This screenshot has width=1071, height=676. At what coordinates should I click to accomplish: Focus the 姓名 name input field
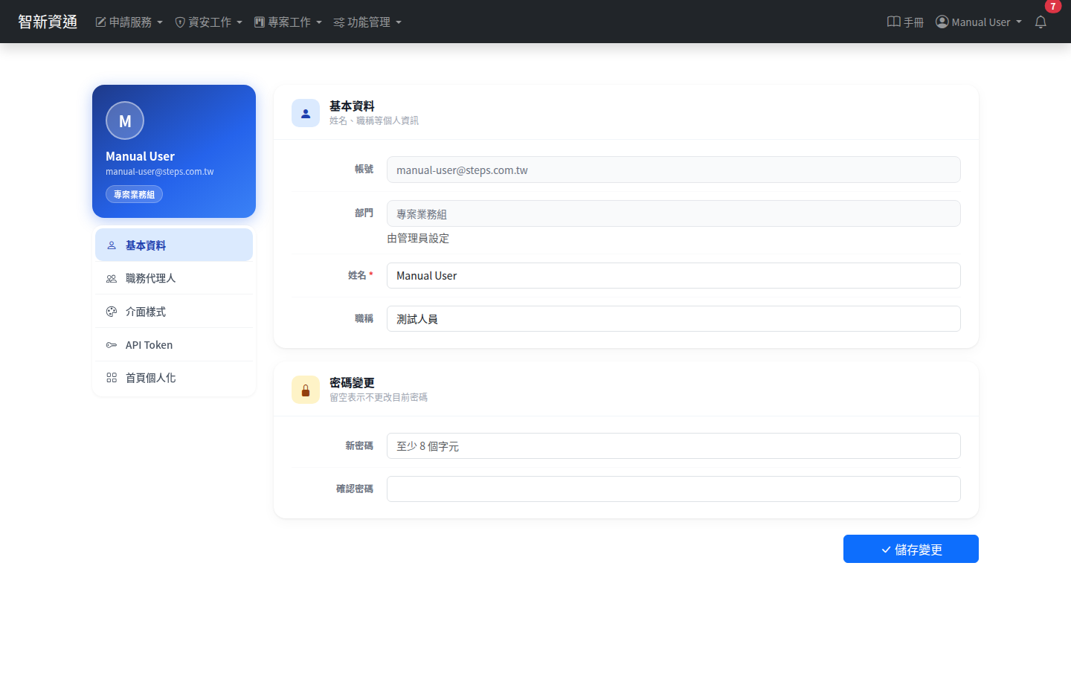[x=674, y=275]
